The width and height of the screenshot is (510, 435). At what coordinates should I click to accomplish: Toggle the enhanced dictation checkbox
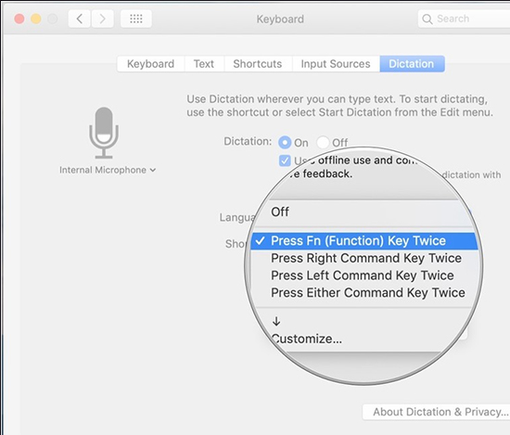285,160
